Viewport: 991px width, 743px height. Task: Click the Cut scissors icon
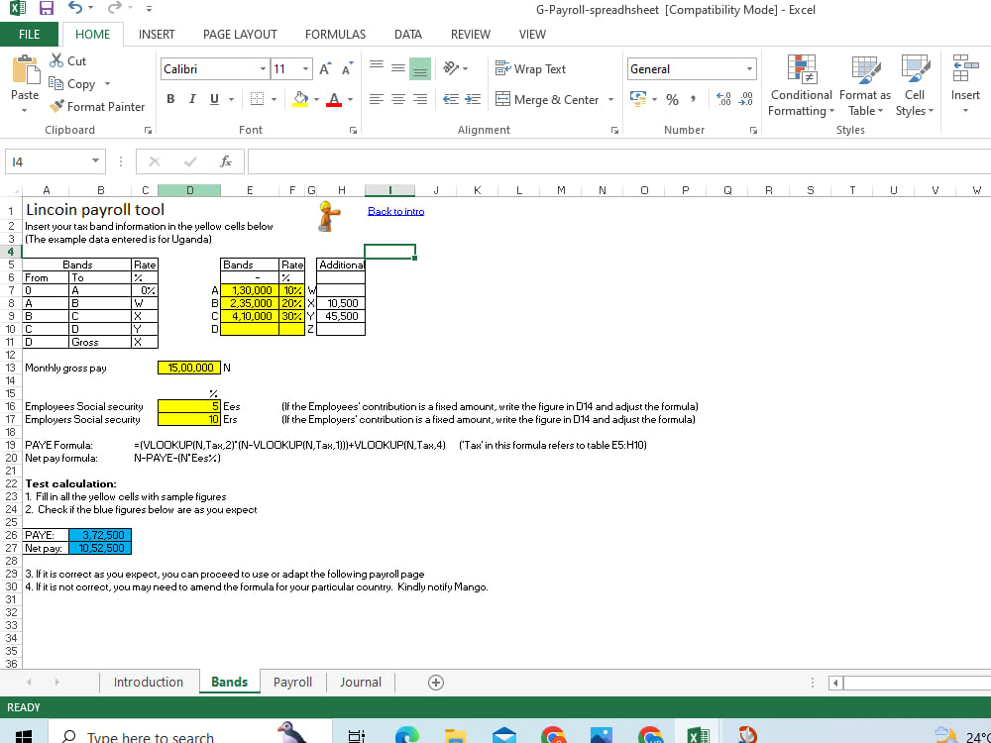(56, 60)
